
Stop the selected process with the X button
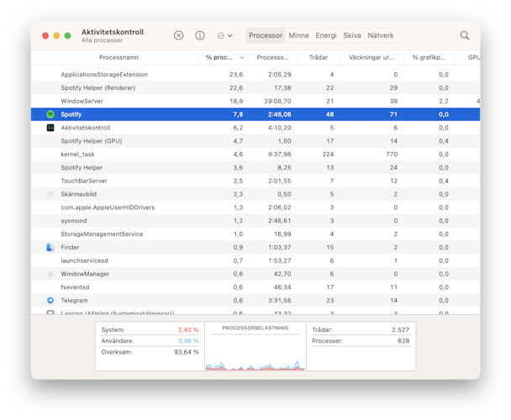pos(178,35)
